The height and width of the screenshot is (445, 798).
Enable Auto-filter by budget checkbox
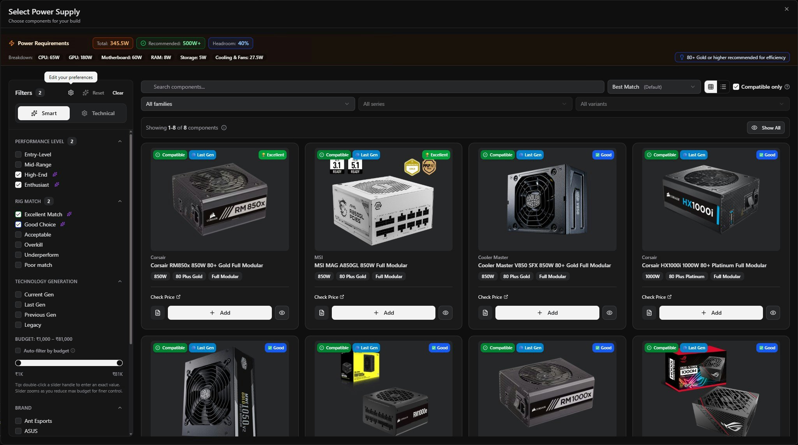click(x=18, y=350)
